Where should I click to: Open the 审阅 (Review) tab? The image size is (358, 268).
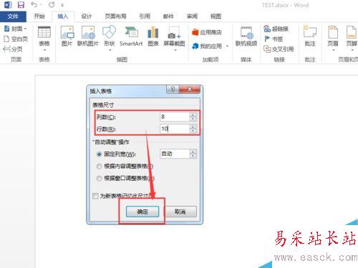[x=192, y=16]
